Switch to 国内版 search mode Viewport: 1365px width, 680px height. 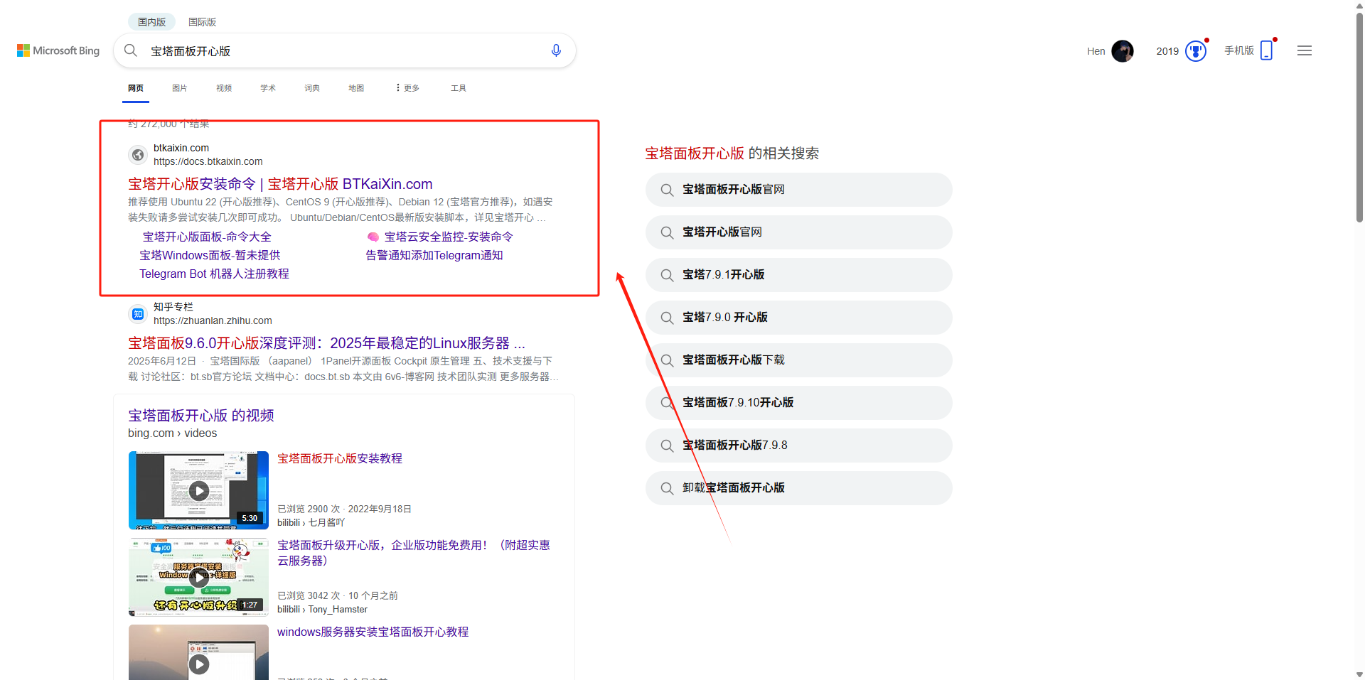point(151,22)
